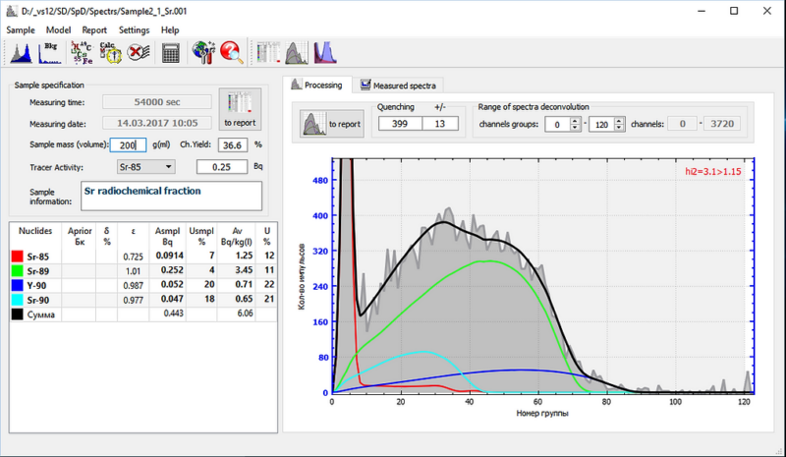Click the Ch.Yield value field
The image size is (786, 457).
tap(234, 144)
